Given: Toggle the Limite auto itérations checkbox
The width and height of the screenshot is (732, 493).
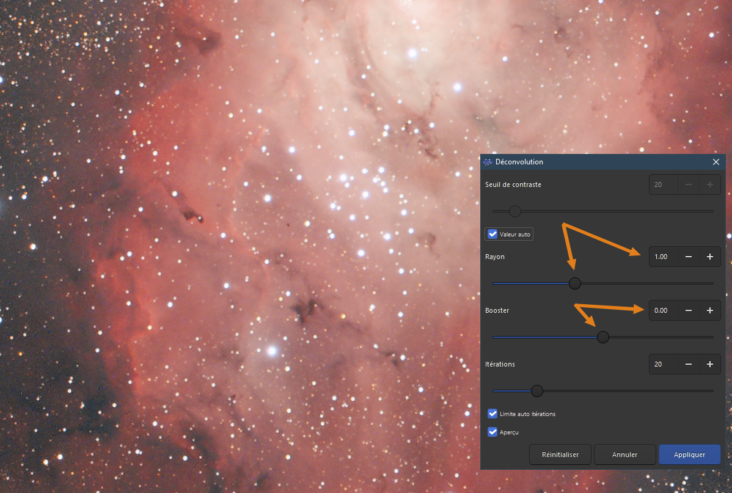Looking at the screenshot, I should click(x=492, y=414).
